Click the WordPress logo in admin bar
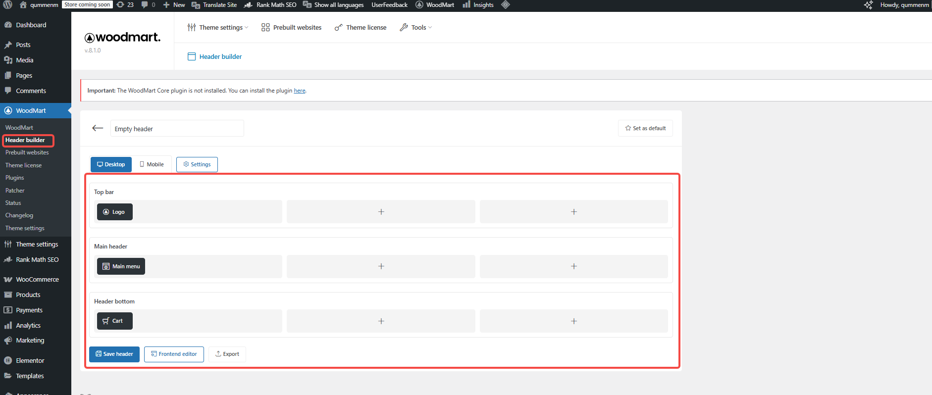The height and width of the screenshot is (395, 932). 8,5
